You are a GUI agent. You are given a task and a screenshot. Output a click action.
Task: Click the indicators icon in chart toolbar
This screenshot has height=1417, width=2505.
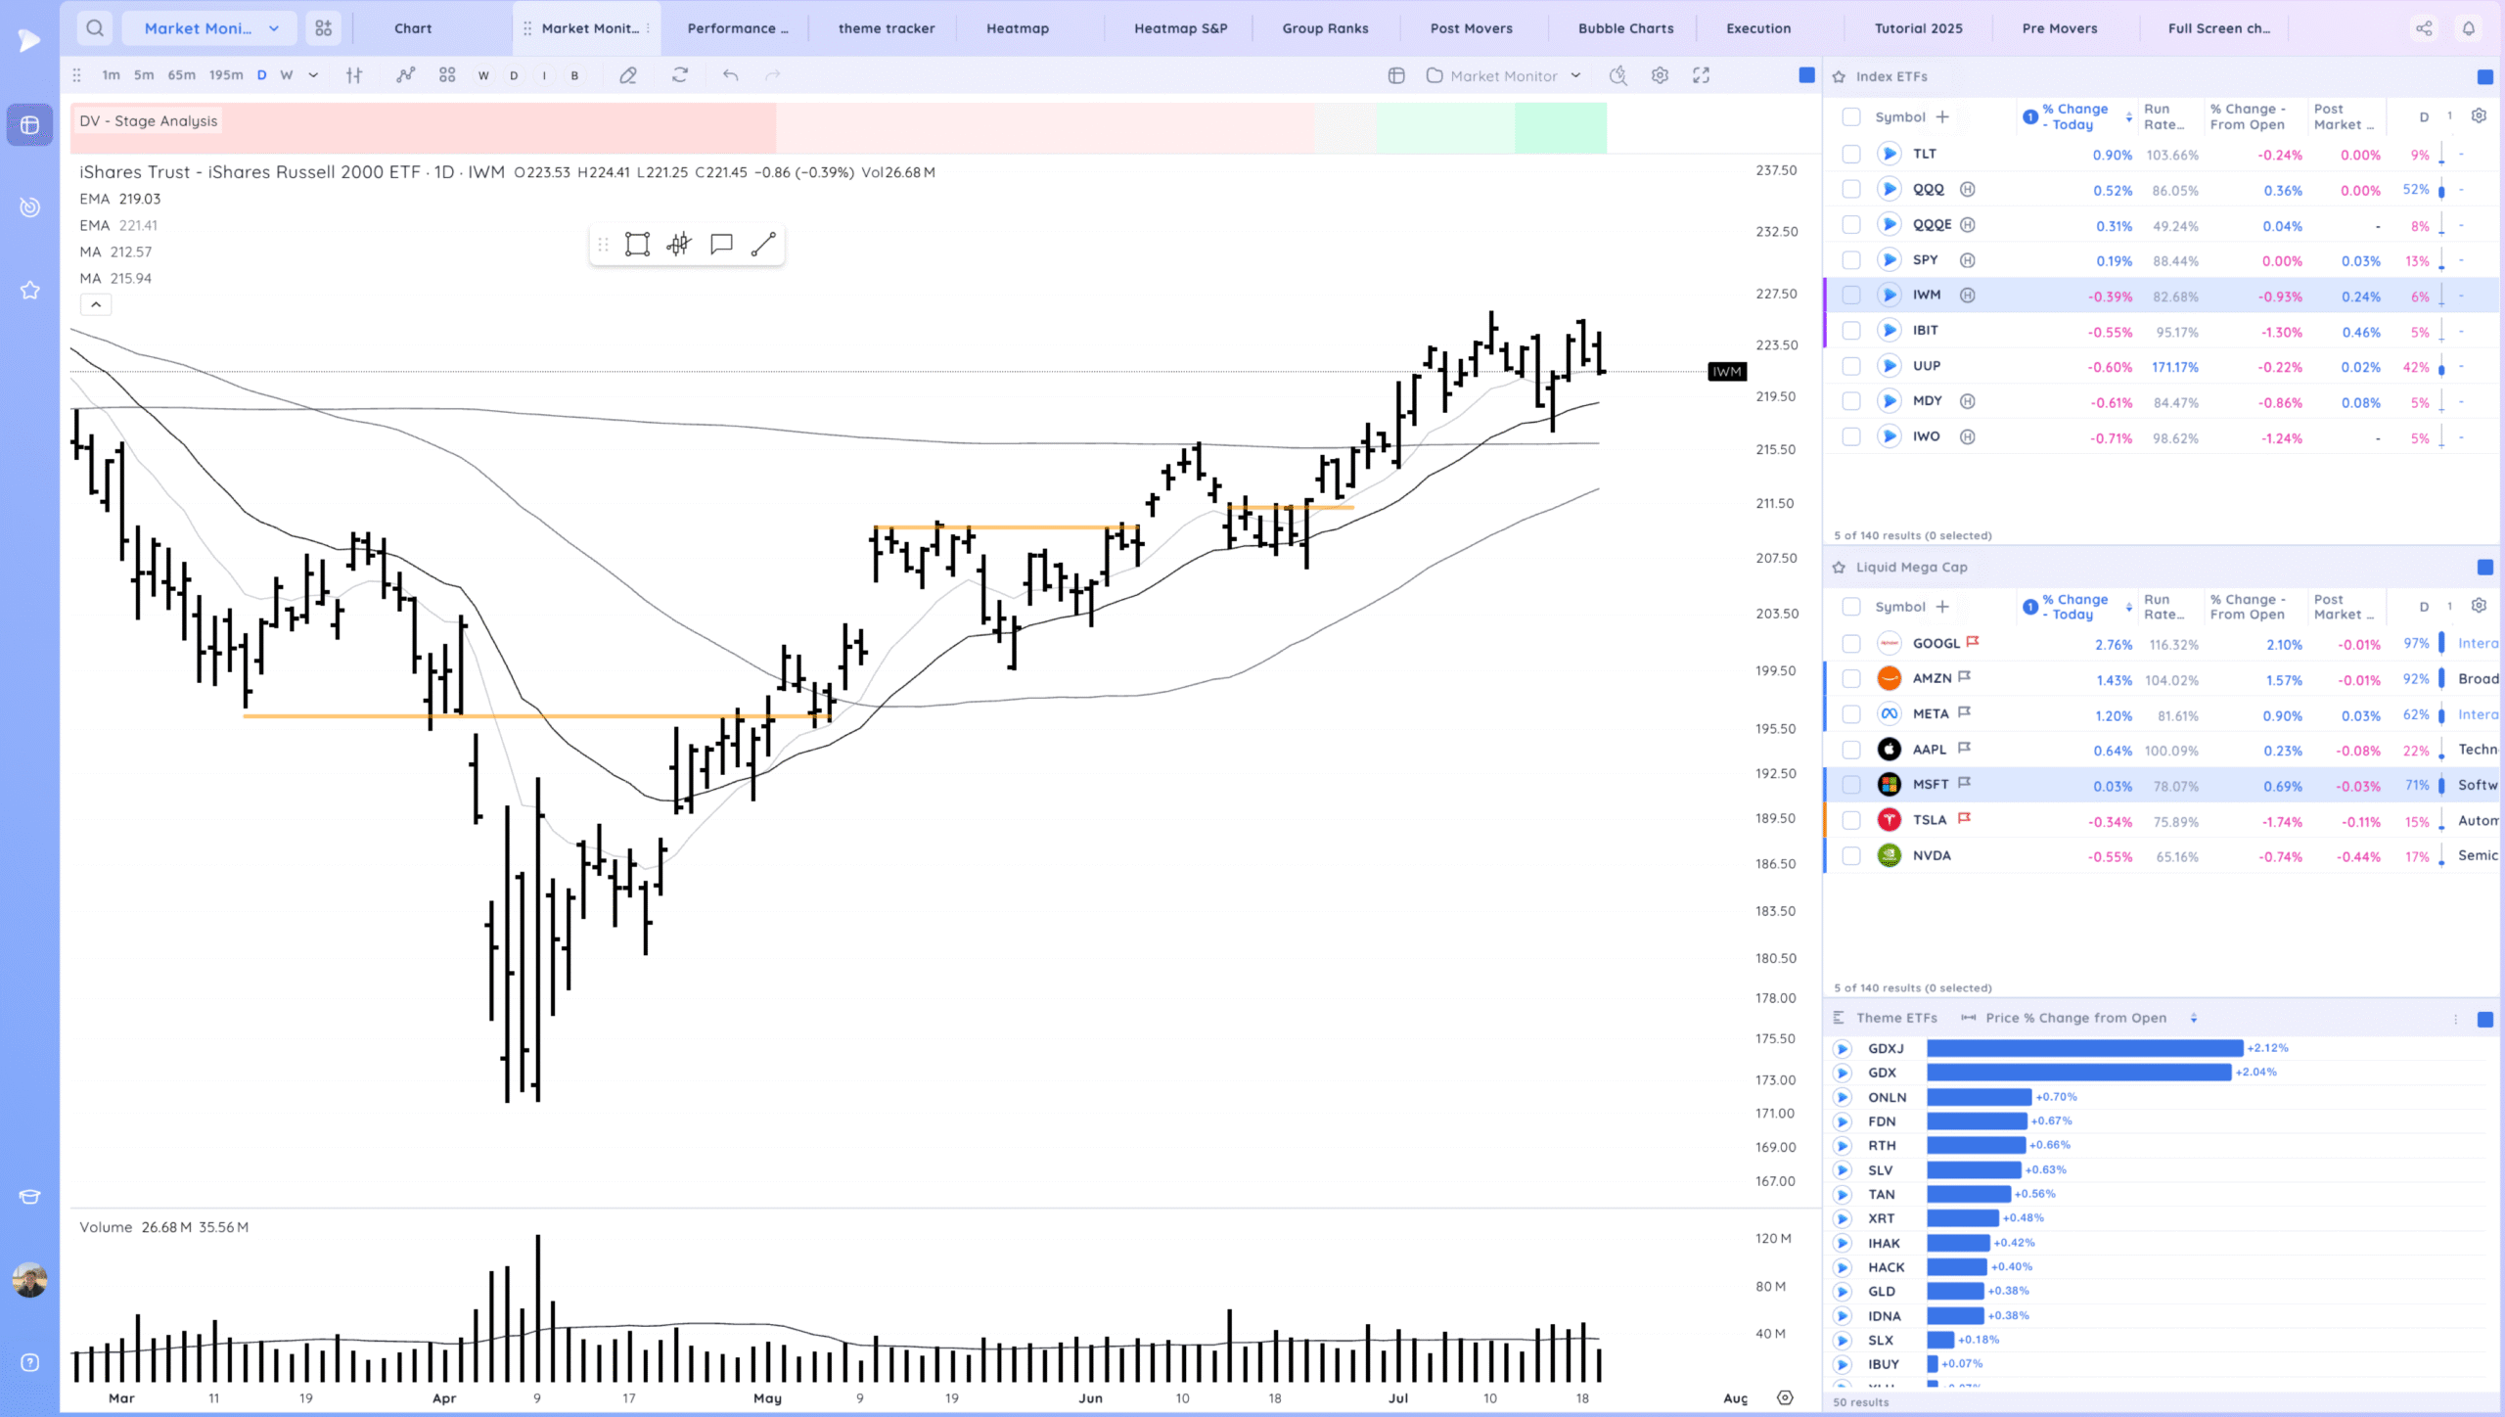(x=405, y=75)
